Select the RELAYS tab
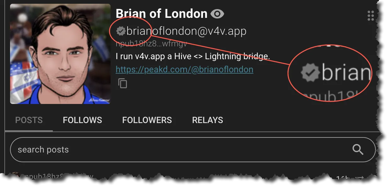Screen dimensions: 389x186 [x=207, y=120]
